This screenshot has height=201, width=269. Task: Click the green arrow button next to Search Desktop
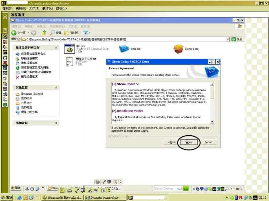186,189
